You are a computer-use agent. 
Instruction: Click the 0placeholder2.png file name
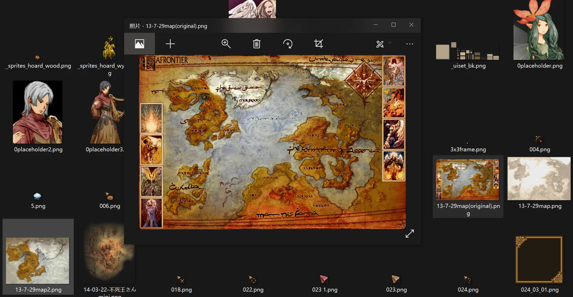click(38, 149)
